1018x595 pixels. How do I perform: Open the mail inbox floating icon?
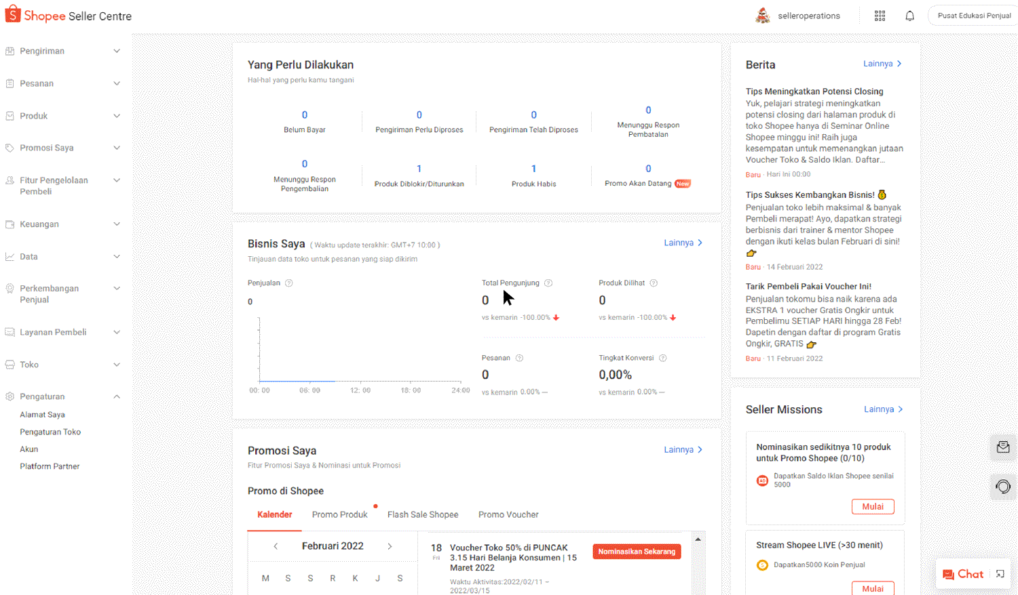click(1003, 447)
